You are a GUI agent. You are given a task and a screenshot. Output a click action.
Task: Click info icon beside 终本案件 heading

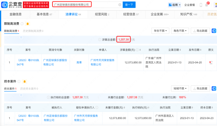tap(19, 81)
